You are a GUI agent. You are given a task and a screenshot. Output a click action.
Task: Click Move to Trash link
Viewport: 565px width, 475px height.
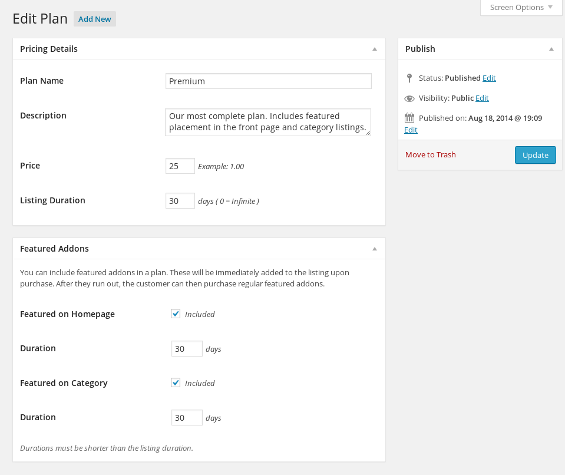[430, 154]
